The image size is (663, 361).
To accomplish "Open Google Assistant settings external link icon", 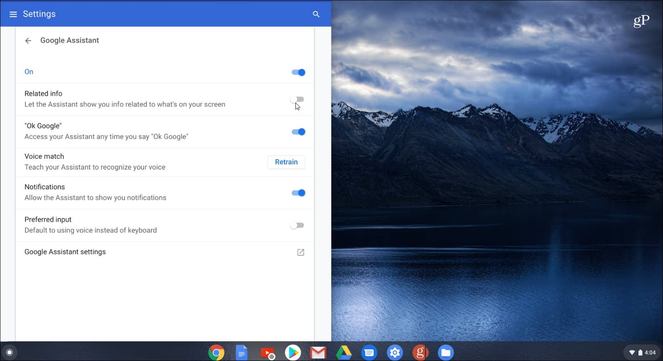I will [301, 252].
